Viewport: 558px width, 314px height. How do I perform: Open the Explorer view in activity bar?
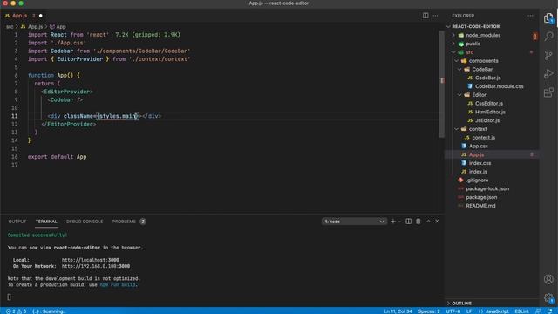pos(548,17)
